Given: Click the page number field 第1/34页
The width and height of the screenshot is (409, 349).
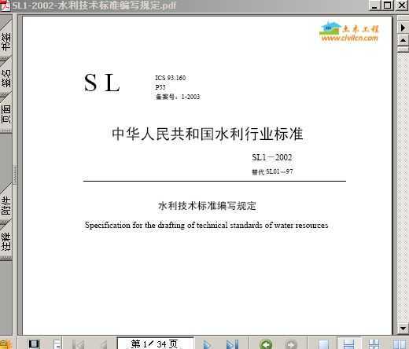Looking at the screenshot, I should pos(155,343).
